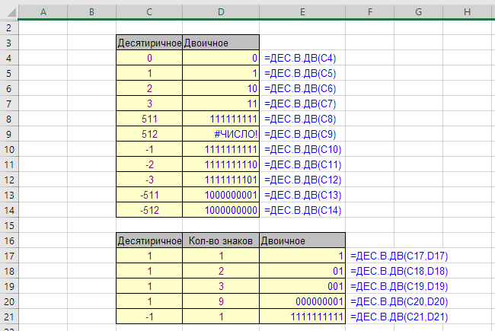Click the cell with value 1000000001
The image size is (495, 331).
(221, 194)
